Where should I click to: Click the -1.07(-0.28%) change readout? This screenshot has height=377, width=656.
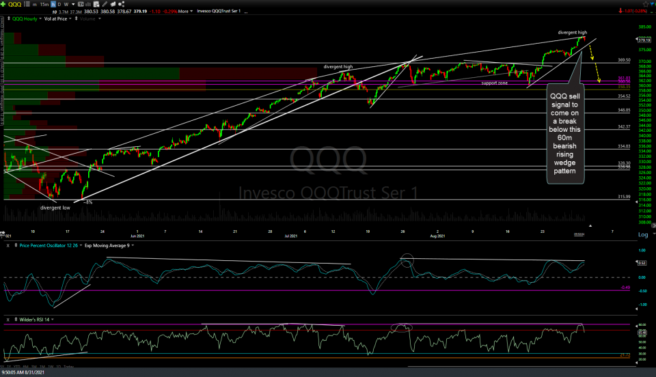click(635, 12)
